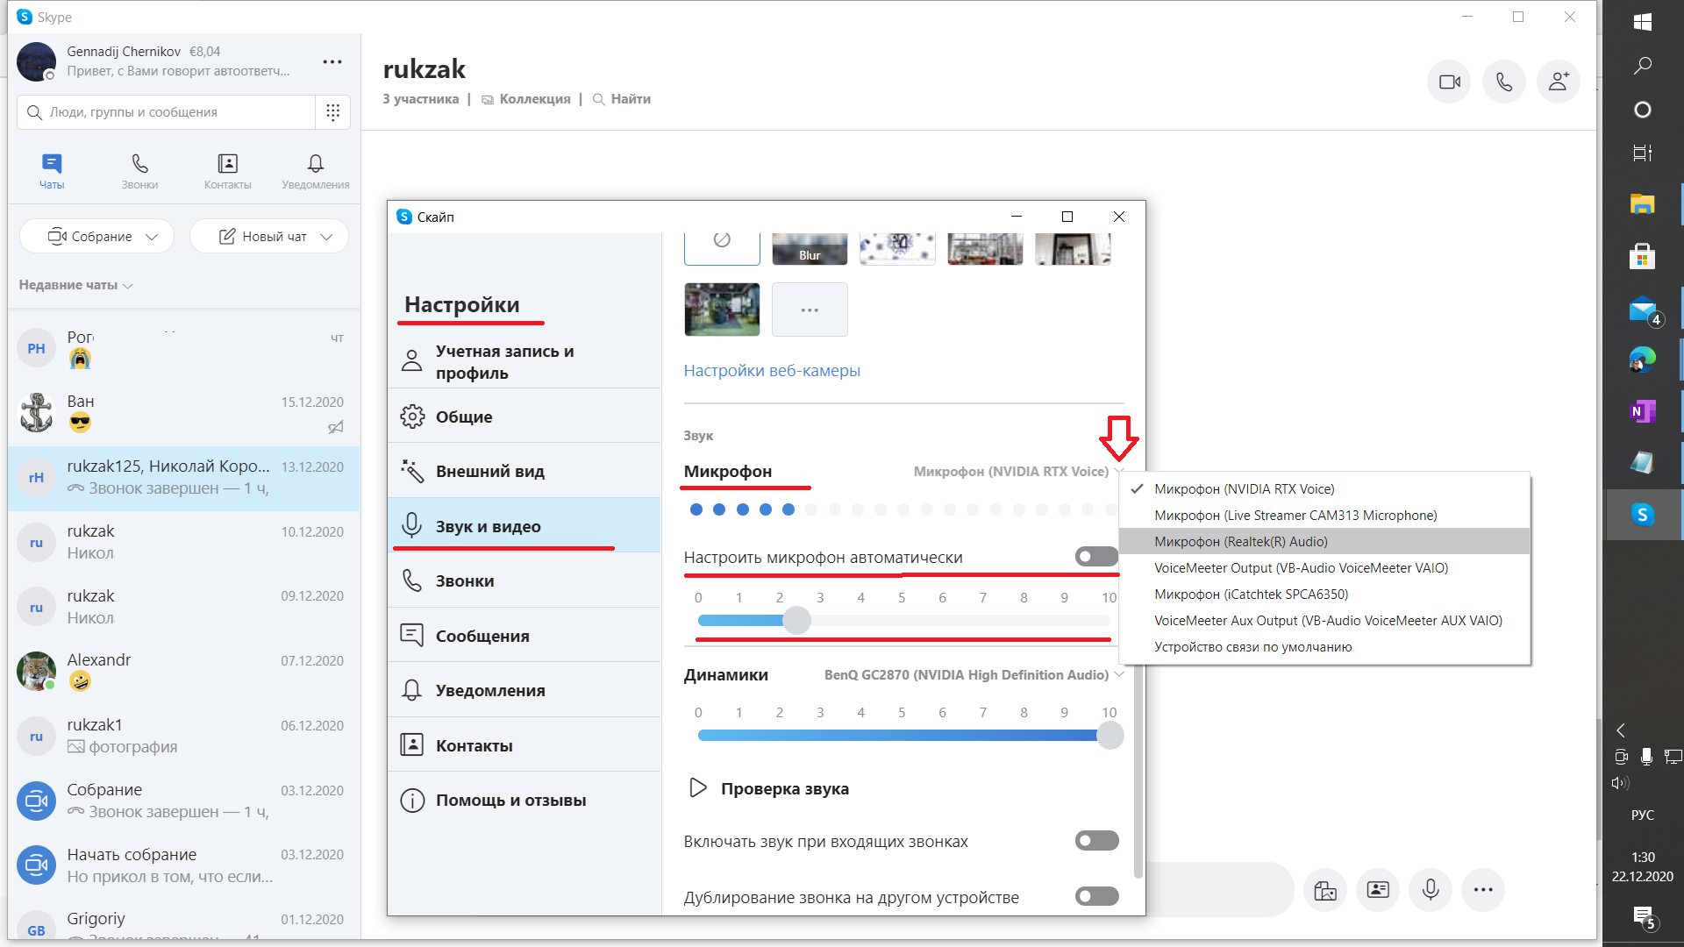The width and height of the screenshot is (1684, 947).
Task: Open the three-dot profile menu near Gennadij Chernikov
Action: point(332,61)
